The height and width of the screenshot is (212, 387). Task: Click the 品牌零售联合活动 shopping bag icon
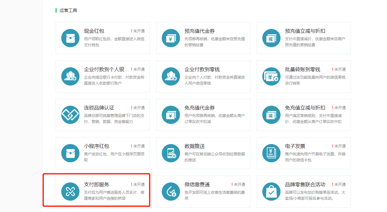(x=271, y=192)
